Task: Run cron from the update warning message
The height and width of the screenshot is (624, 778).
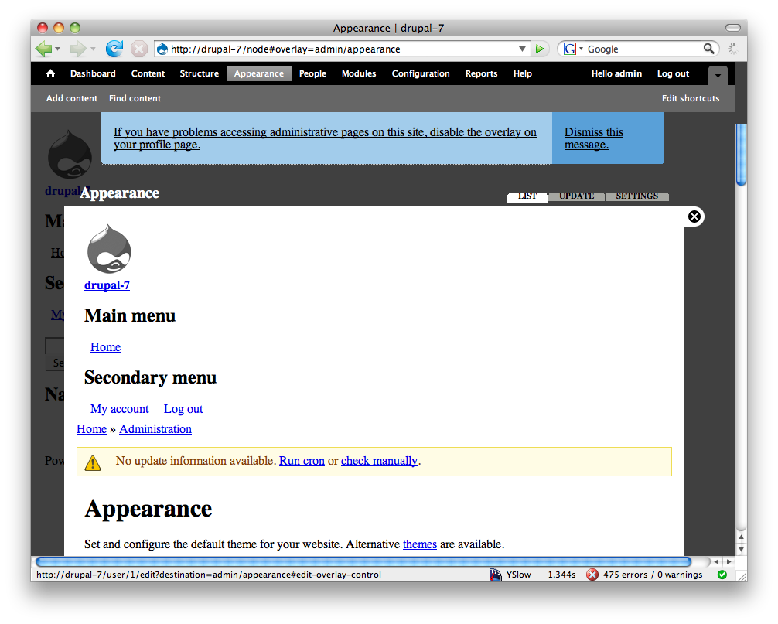Action: point(302,460)
